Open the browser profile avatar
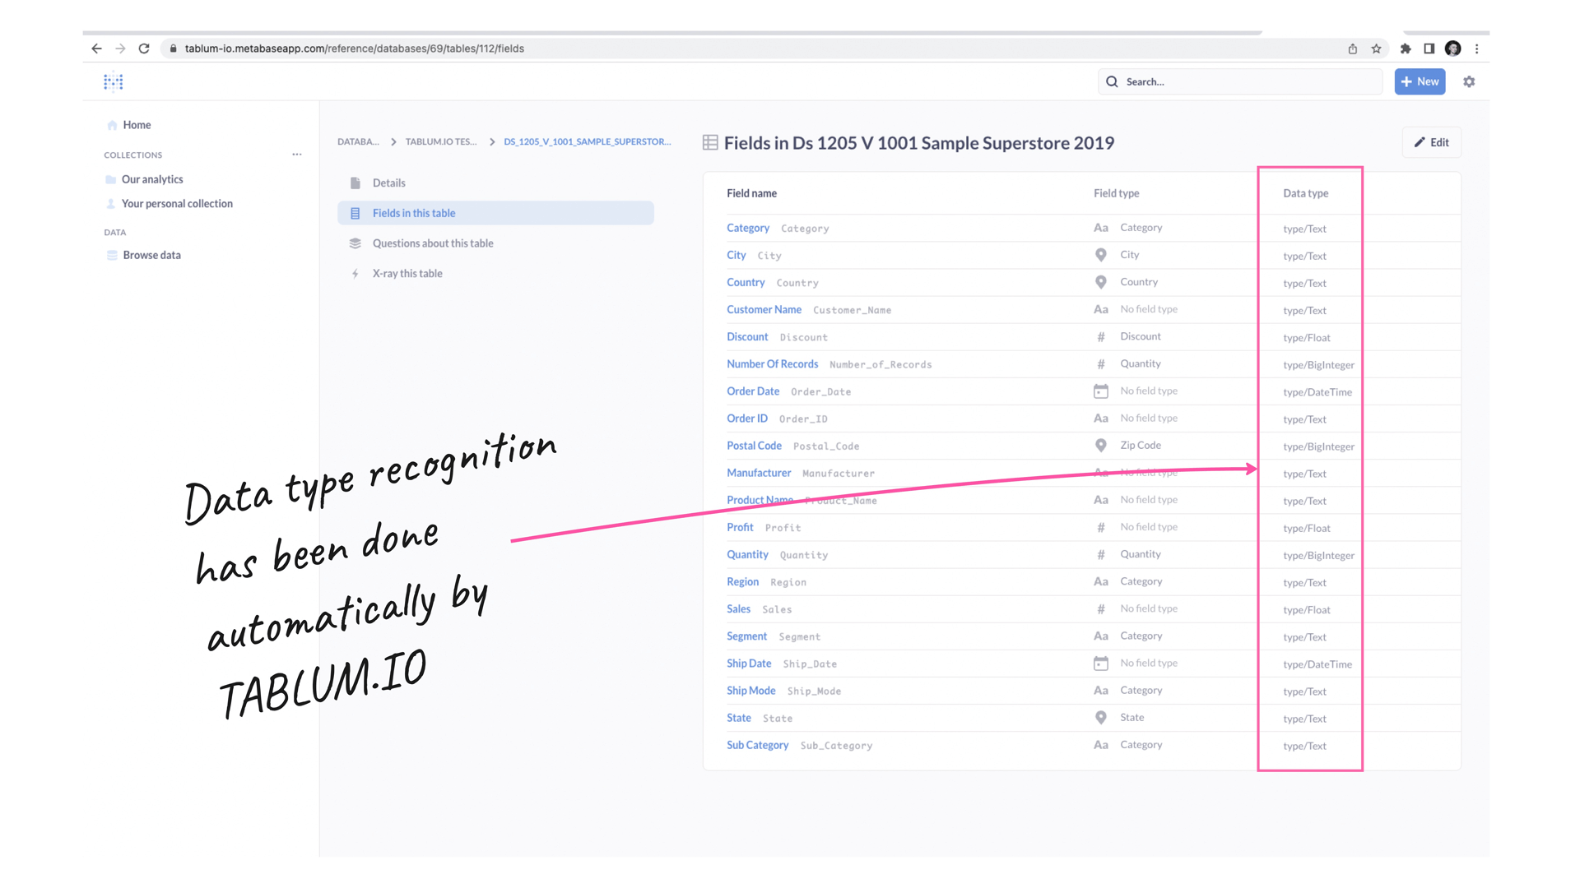 pos(1453,49)
